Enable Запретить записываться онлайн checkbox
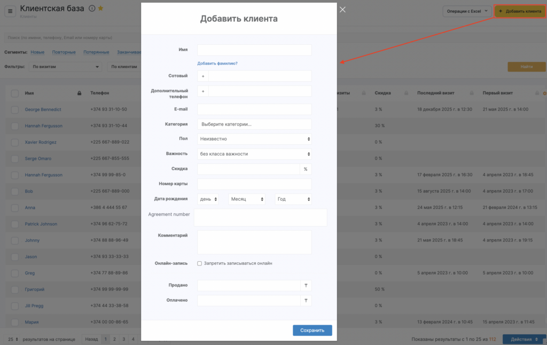The image size is (547, 345). (x=199, y=263)
